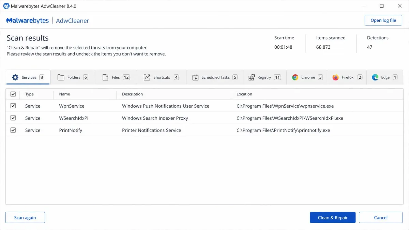Uncheck the WSearchIdxPi checkbox
Image resolution: width=409 pixels, height=230 pixels.
click(13, 118)
